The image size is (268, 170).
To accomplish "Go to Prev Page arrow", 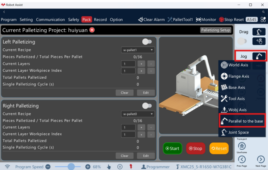I will click(242, 159).
